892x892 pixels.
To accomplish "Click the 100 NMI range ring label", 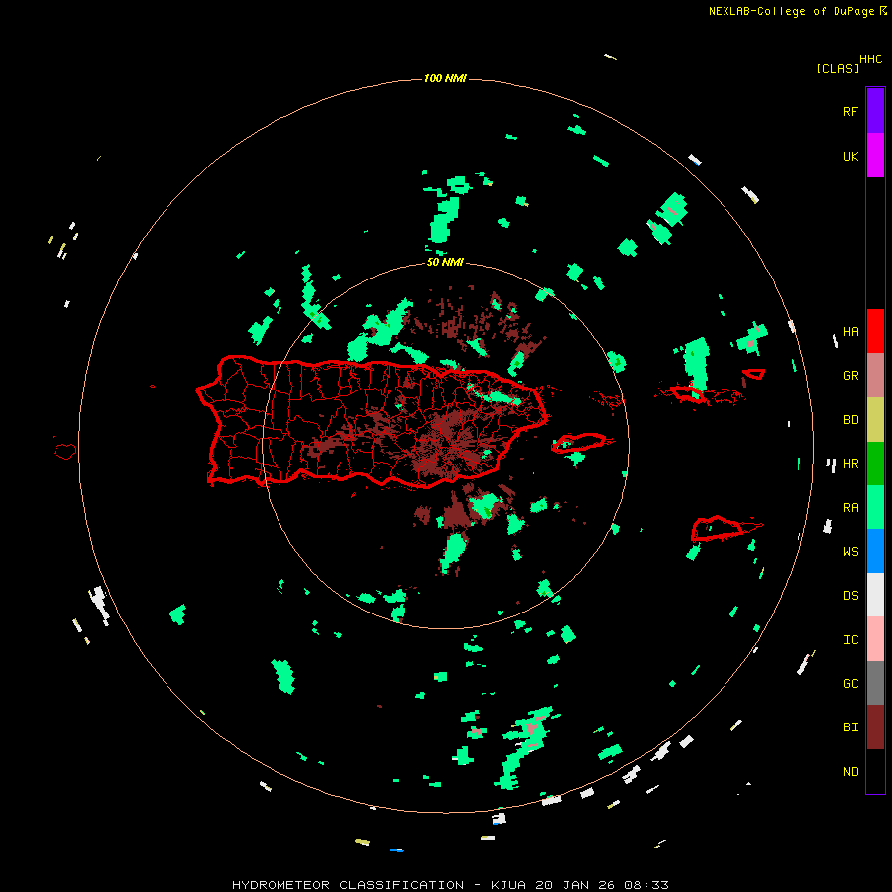I will pos(445,78).
